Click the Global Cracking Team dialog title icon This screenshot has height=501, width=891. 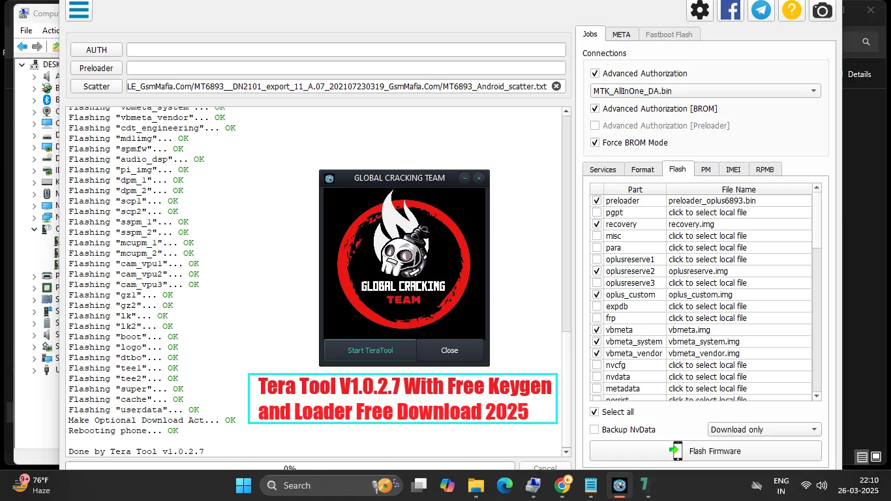[329, 178]
